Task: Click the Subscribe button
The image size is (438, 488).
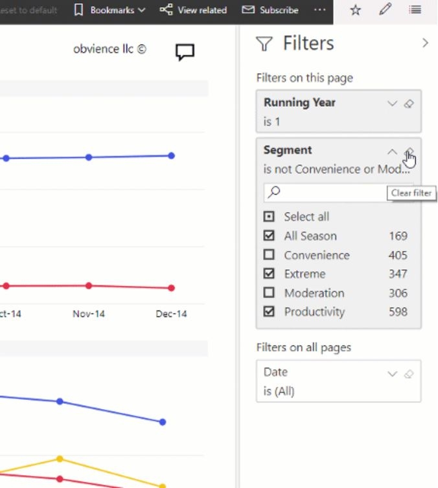Action: click(270, 10)
